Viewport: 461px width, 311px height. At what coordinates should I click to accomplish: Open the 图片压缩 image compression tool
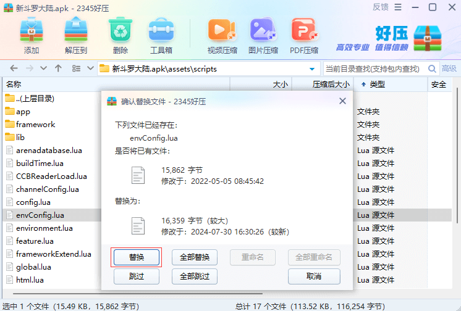point(263,36)
